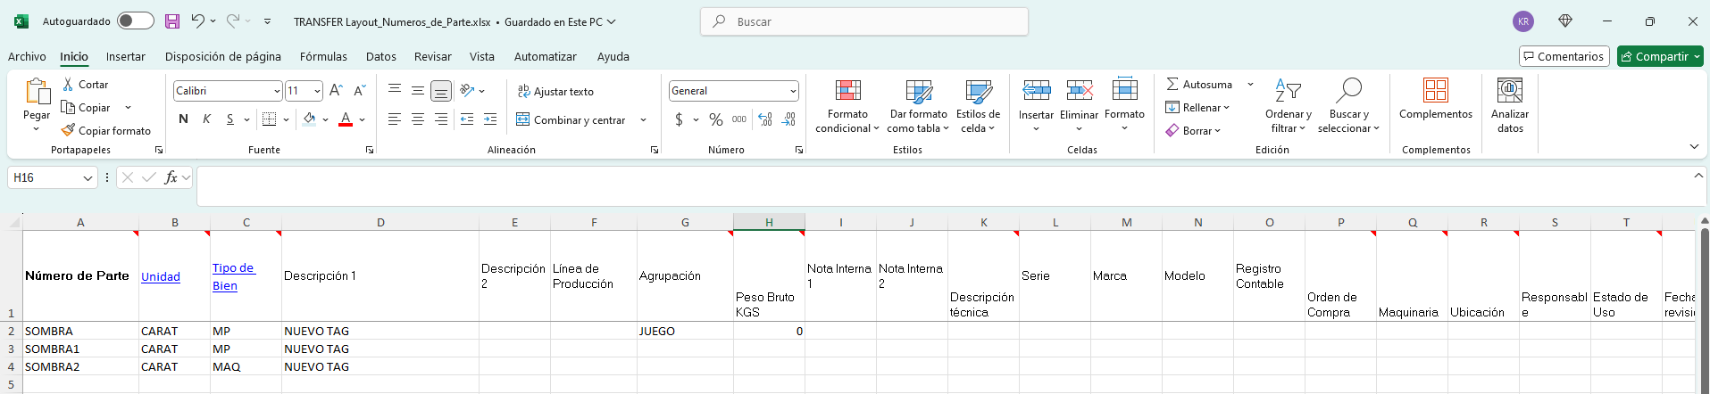This screenshot has height=394, width=1710.
Task: Click the red font color swatch
Action: coord(346,119)
